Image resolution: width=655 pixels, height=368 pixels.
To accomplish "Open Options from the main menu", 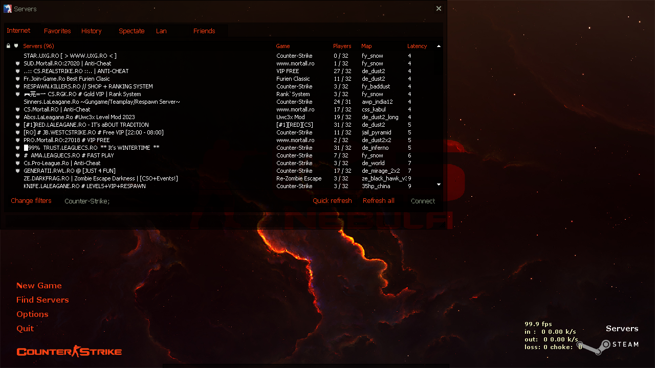I will (x=32, y=314).
